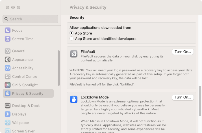Turn on Lockdown Mode

click(x=183, y=97)
